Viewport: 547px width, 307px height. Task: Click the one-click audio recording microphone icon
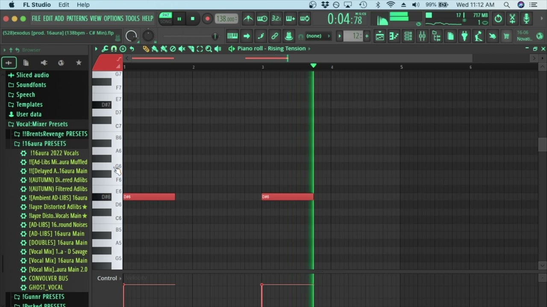pyautogui.click(x=526, y=18)
